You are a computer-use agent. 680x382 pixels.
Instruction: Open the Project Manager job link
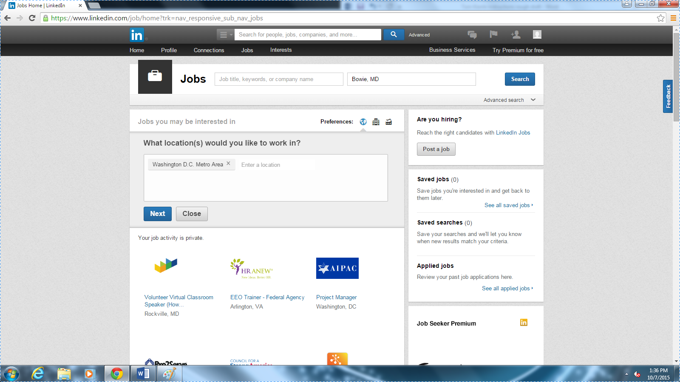point(336,297)
